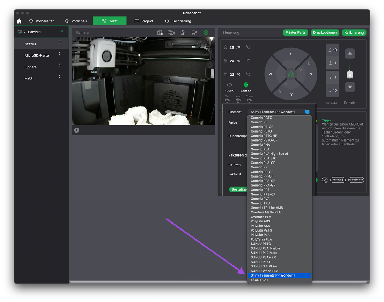Move extruder down with the down arrow
This screenshot has width=384, height=302.
coord(350,87)
